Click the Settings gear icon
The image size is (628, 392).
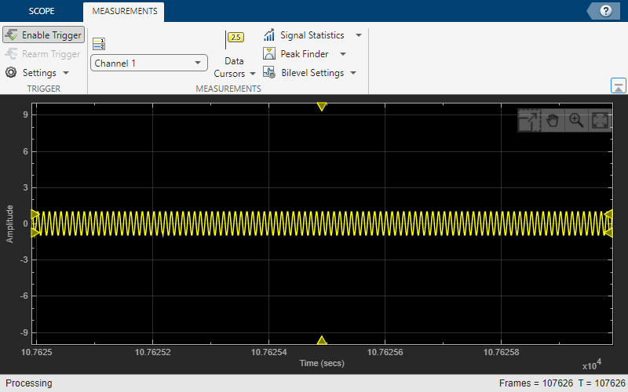(11, 72)
